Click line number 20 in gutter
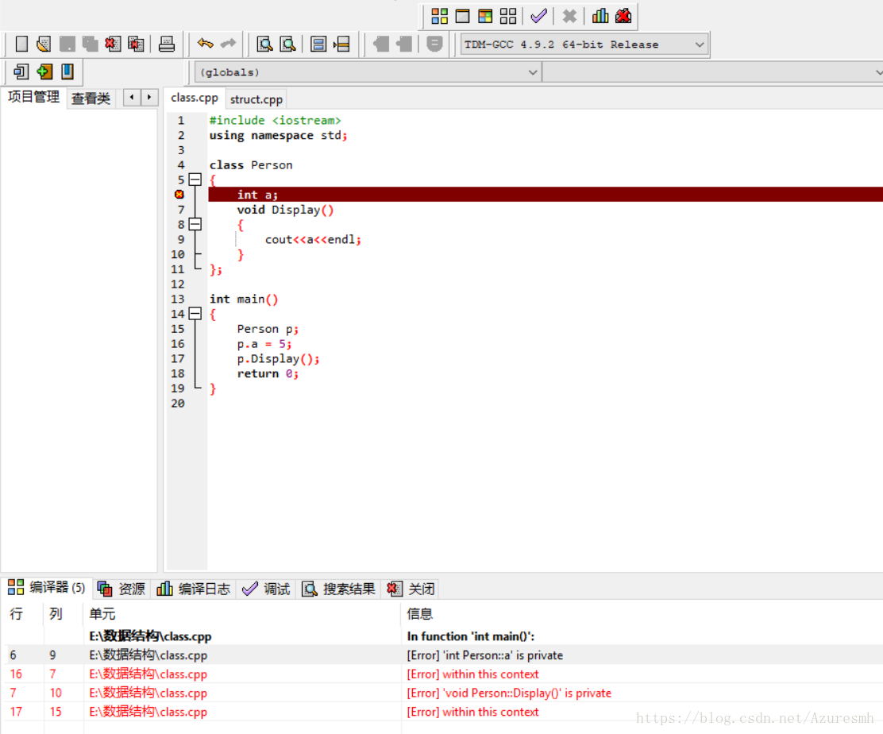The width and height of the screenshot is (883, 734). tap(178, 404)
